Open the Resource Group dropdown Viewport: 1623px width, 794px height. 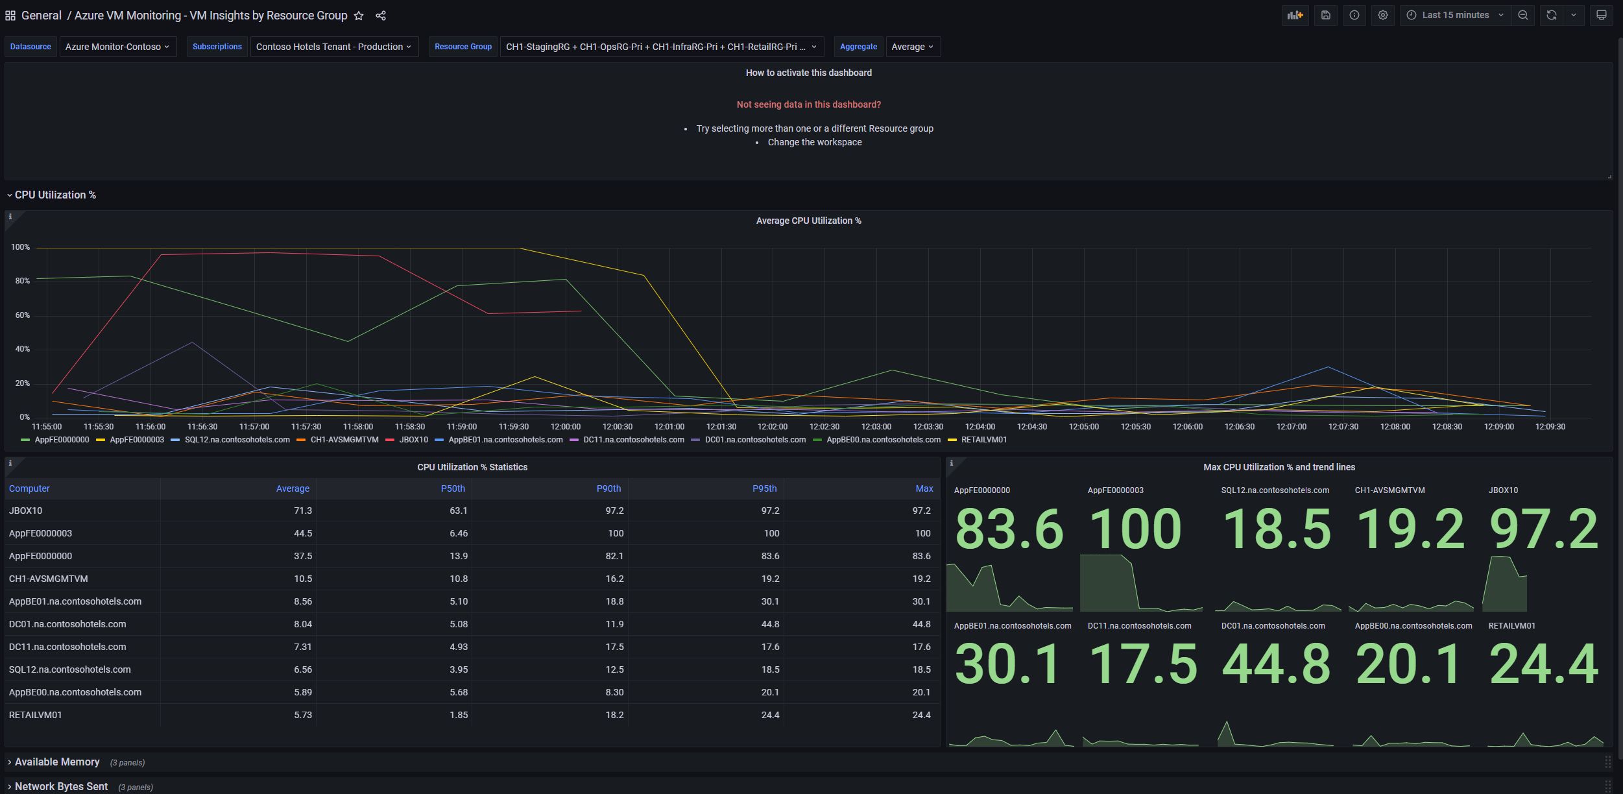pos(661,47)
